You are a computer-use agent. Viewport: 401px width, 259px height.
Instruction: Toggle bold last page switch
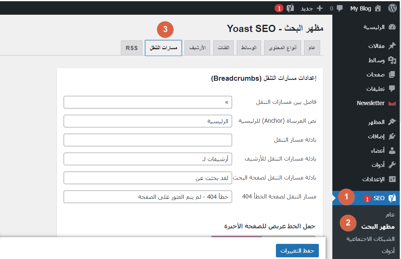point(263,237)
